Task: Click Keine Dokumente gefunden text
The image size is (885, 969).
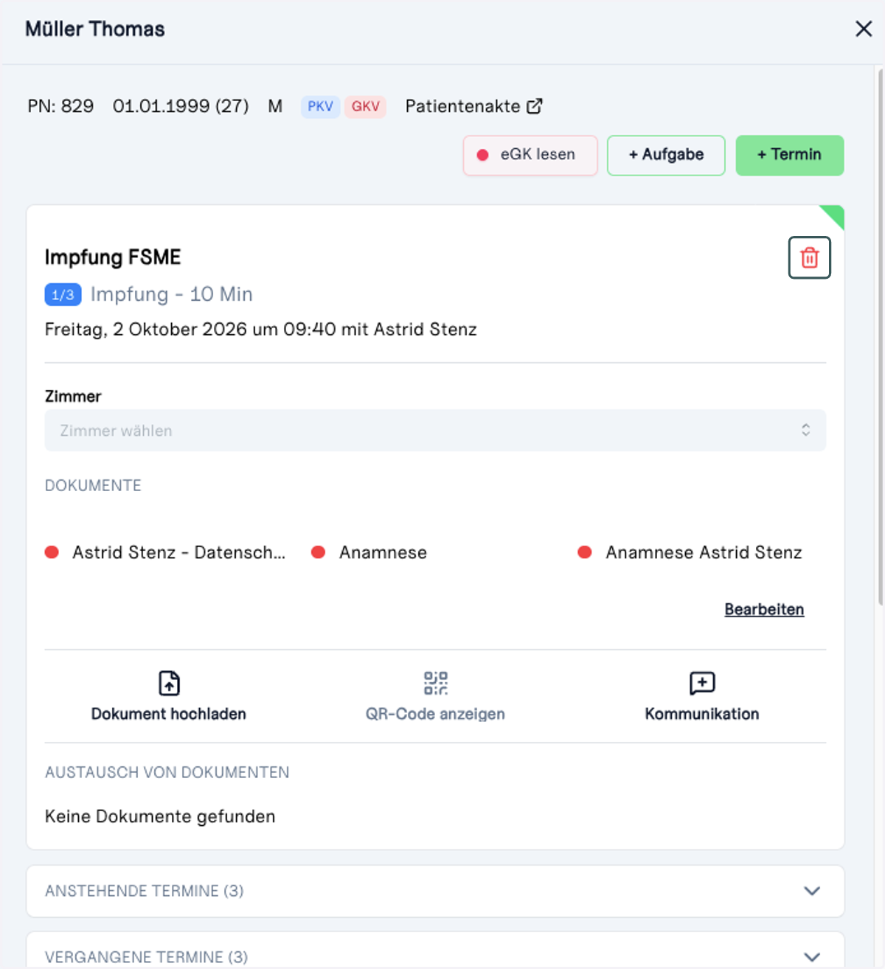Action: click(x=160, y=816)
